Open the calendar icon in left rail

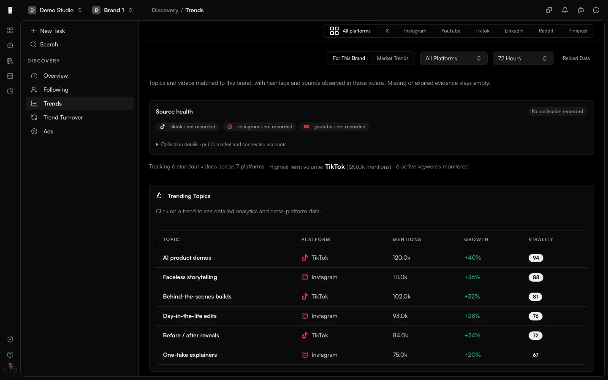[x=10, y=76]
